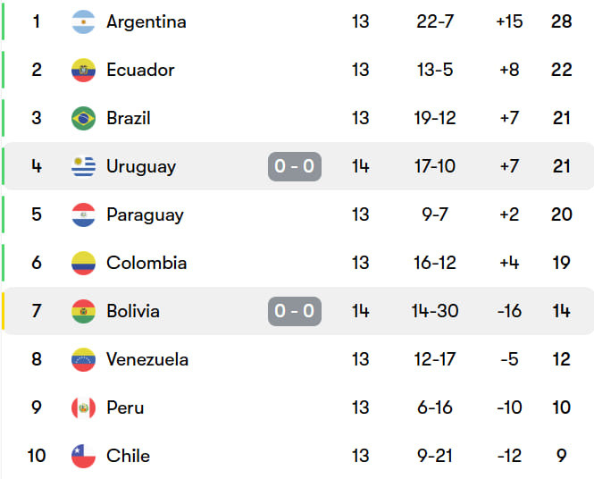The image size is (594, 479).
Task: Click the Uruguay flag icon
Action: [x=83, y=166]
